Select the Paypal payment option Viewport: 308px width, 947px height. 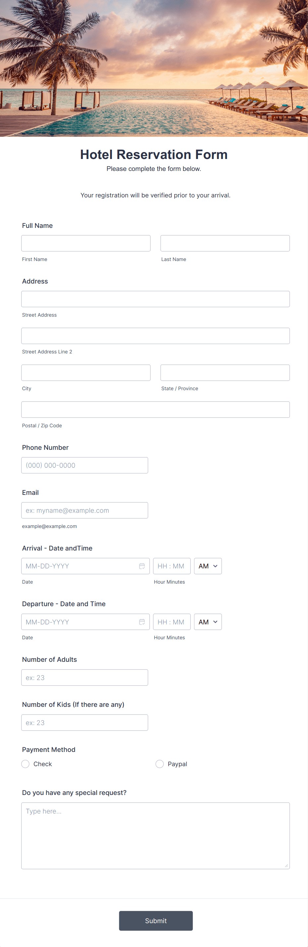(160, 764)
